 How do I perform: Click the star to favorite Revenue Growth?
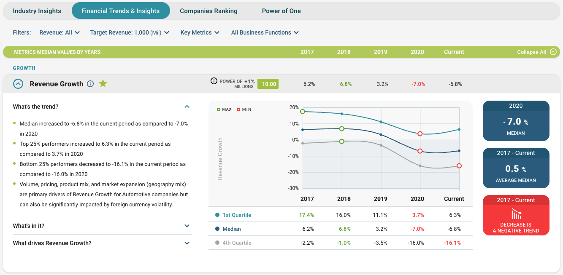point(103,84)
